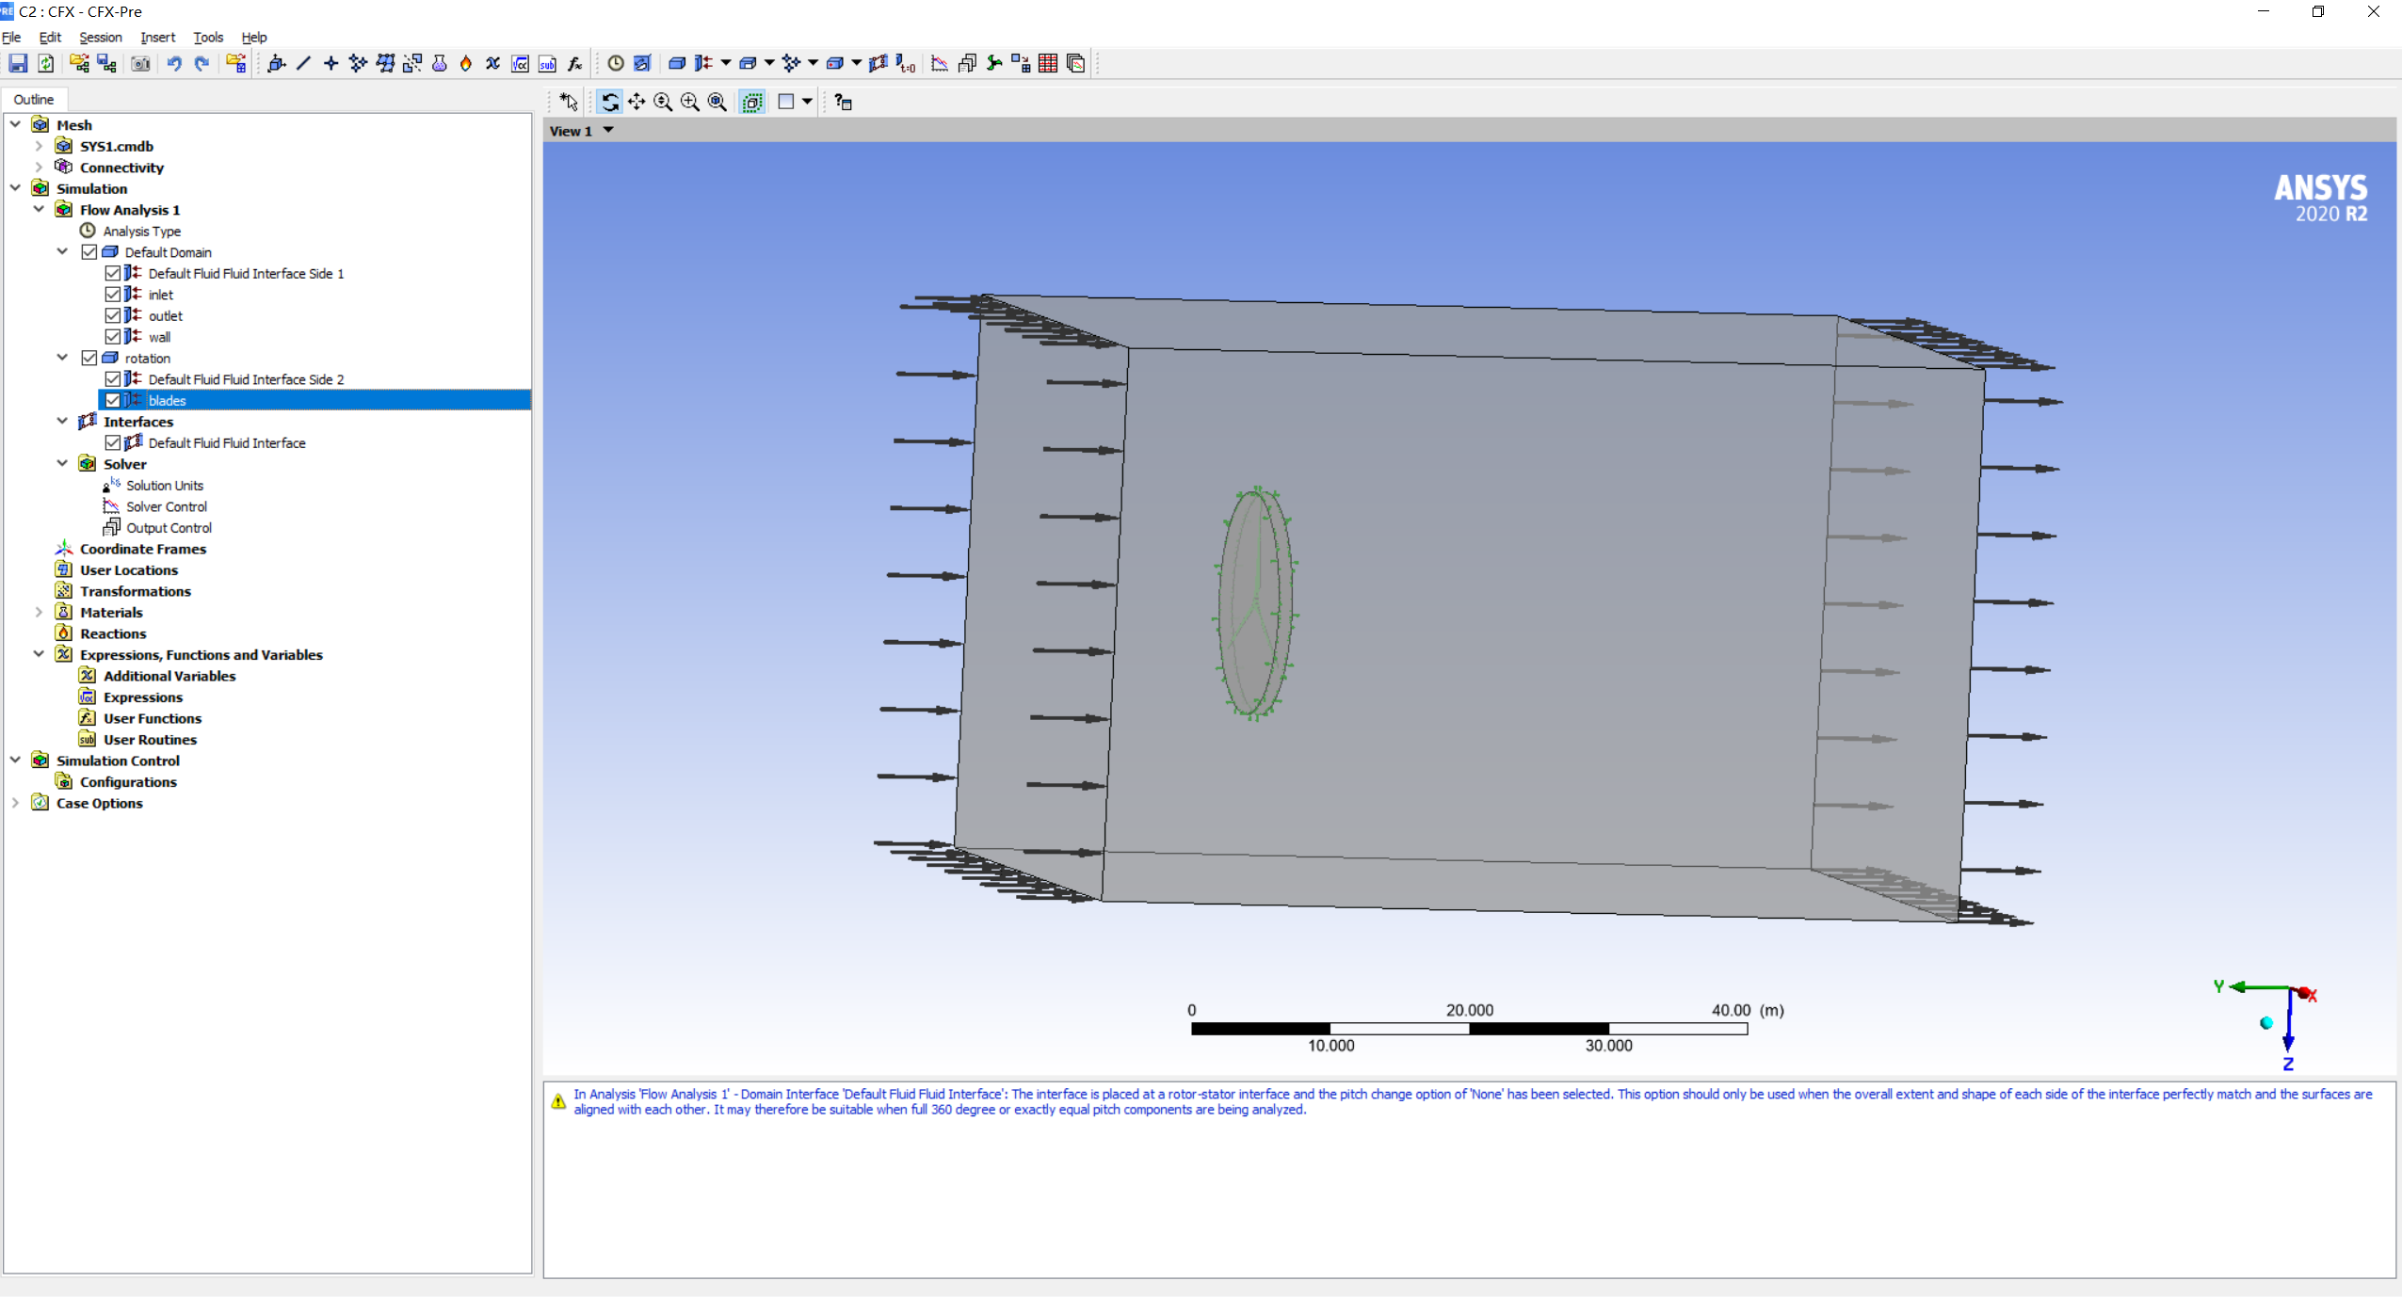This screenshot has width=2402, height=1297.
Task: Select the Rotate view tool
Action: coord(609,102)
